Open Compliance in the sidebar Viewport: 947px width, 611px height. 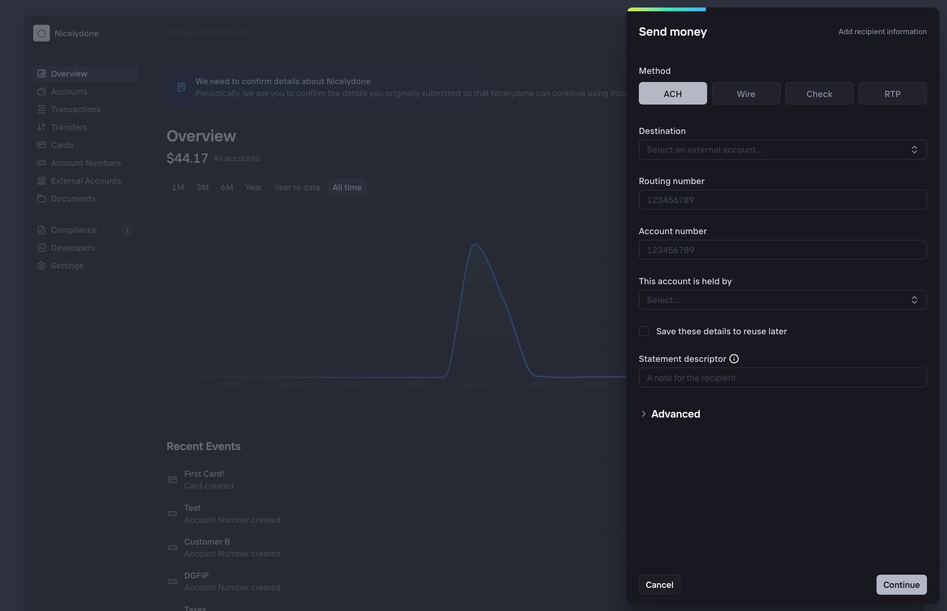(85, 230)
